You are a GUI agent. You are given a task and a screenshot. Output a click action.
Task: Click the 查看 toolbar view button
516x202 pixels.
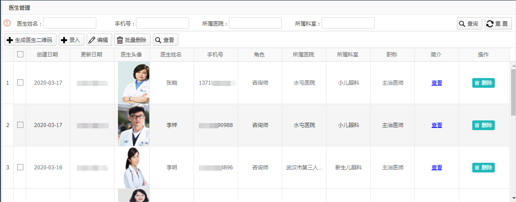[166, 40]
